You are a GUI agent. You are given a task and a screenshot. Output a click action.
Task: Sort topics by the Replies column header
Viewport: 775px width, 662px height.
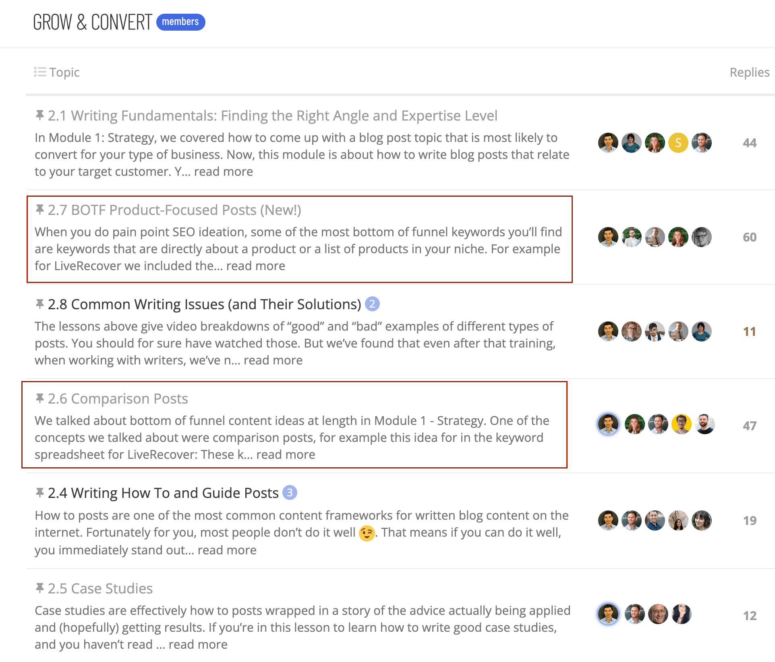(750, 72)
